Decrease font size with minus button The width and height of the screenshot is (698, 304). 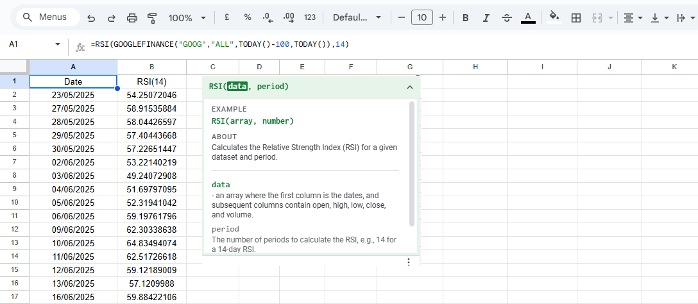pyautogui.click(x=402, y=17)
